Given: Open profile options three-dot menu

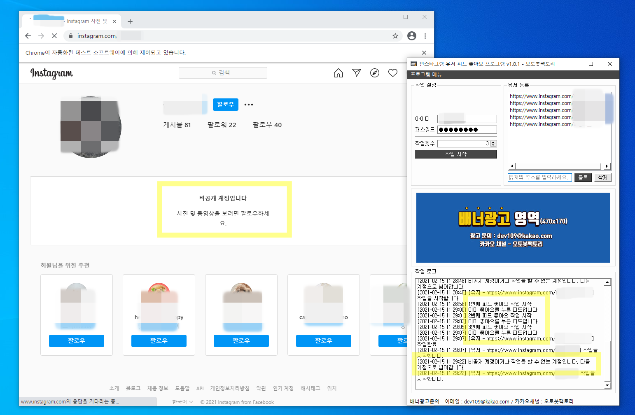Looking at the screenshot, I should 249,105.
